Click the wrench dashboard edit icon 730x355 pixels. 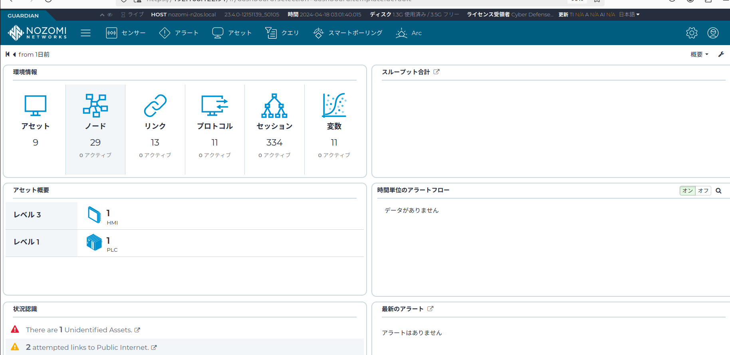click(721, 54)
